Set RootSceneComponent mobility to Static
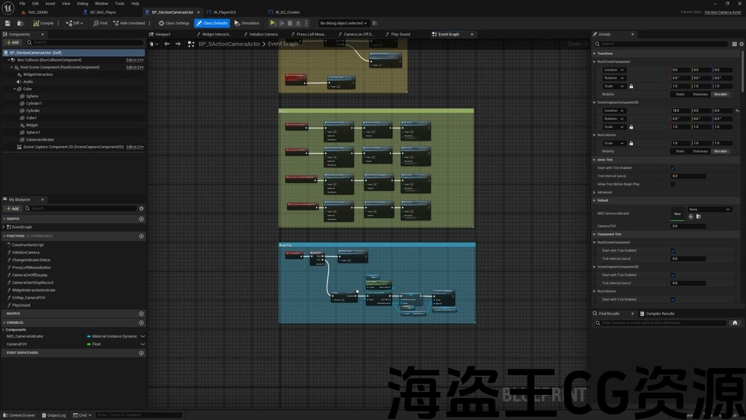Screen dimensions: 746x420 coord(680,94)
